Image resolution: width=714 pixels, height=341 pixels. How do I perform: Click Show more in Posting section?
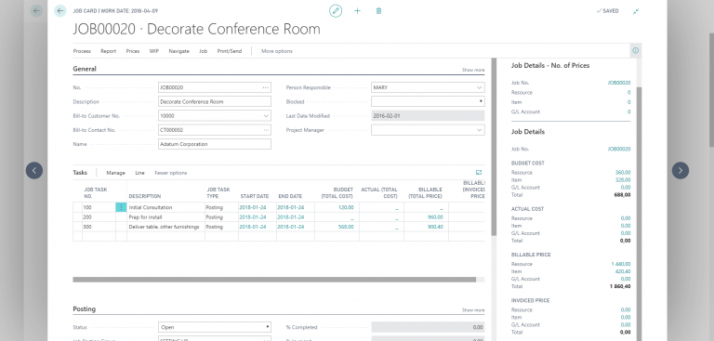[x=473, y=310]
